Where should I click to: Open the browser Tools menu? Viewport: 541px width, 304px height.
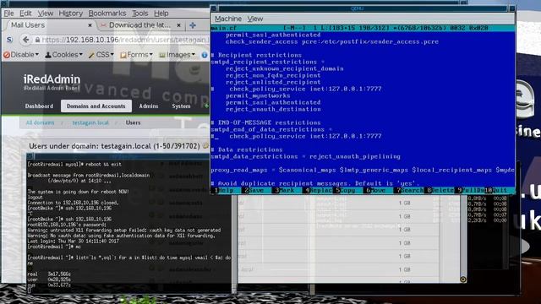click(x=139, y=14)
